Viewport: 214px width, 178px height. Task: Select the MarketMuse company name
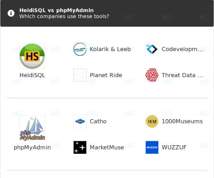coord(107,147)
